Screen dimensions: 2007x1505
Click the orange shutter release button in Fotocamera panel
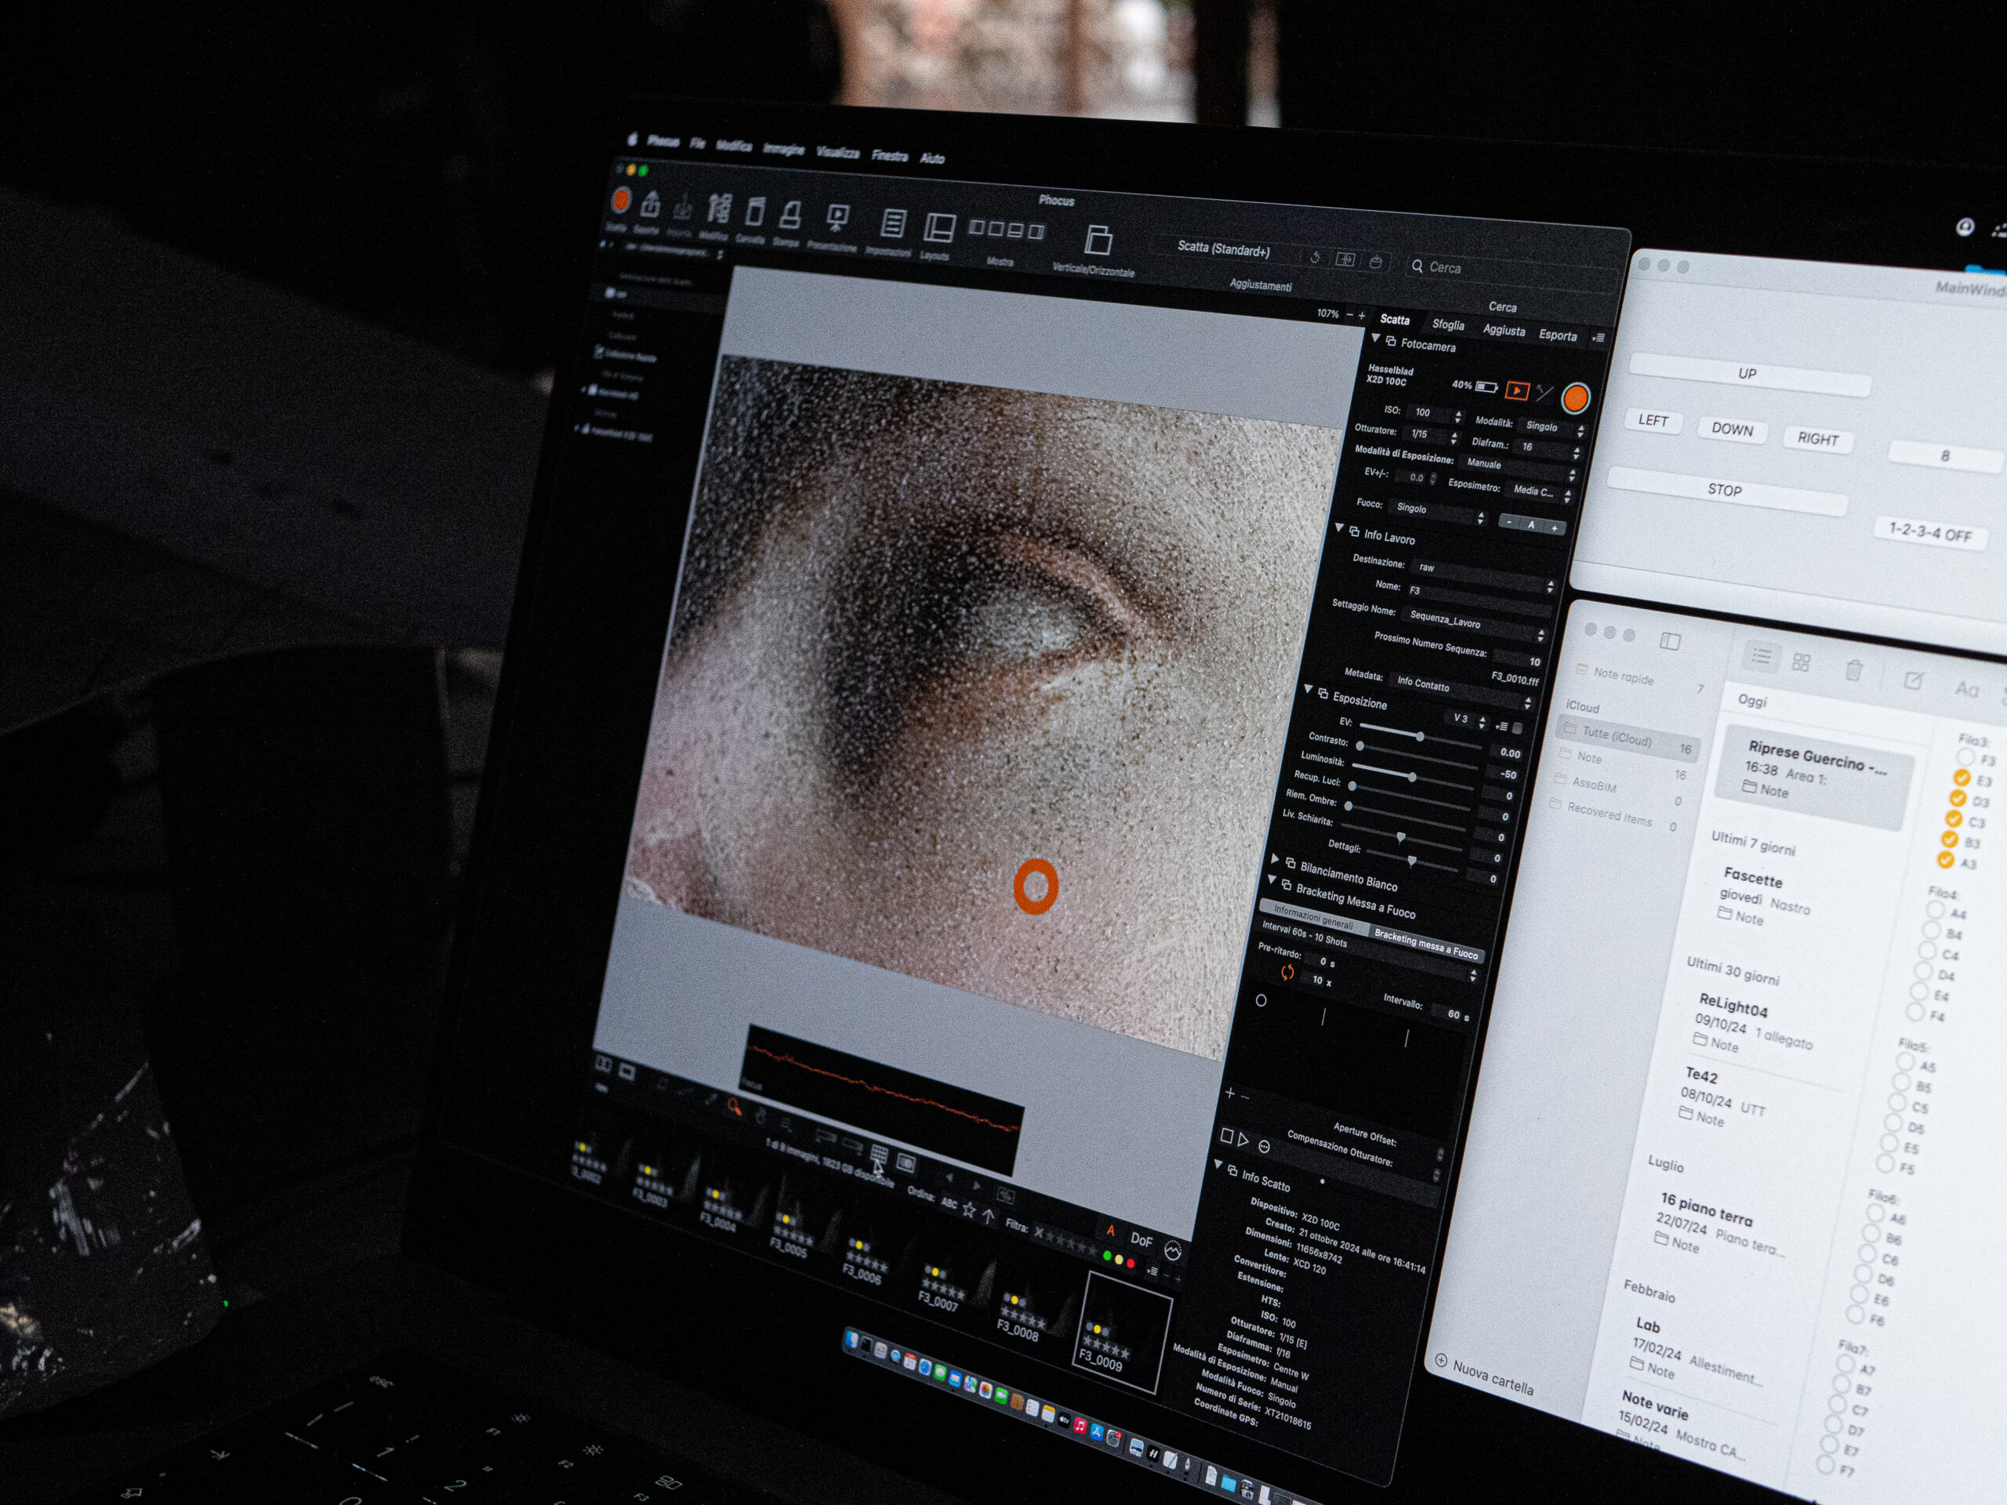click(x=1576, y=397)
